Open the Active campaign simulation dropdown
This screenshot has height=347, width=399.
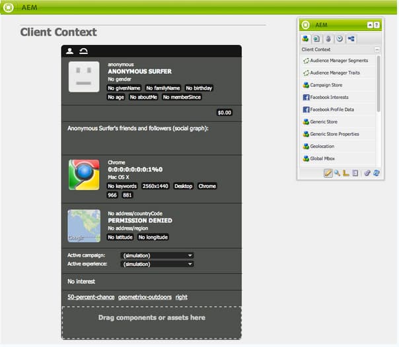157,255
